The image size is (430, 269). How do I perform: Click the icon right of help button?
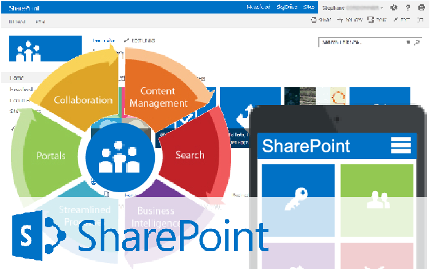(x=421, y=8)
